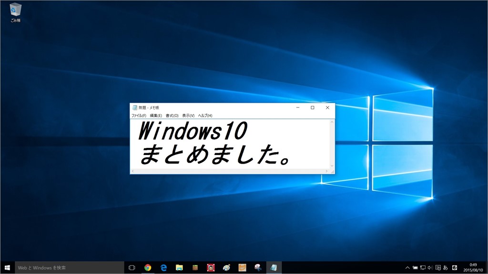The width and height of the screenshot is (488, 274).
Task: Open File Explorer from the taskbar
Action: (x=179, y=267)
